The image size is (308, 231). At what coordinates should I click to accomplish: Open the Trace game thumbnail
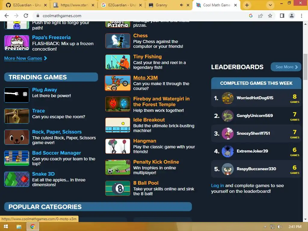[x=17, y=116]
